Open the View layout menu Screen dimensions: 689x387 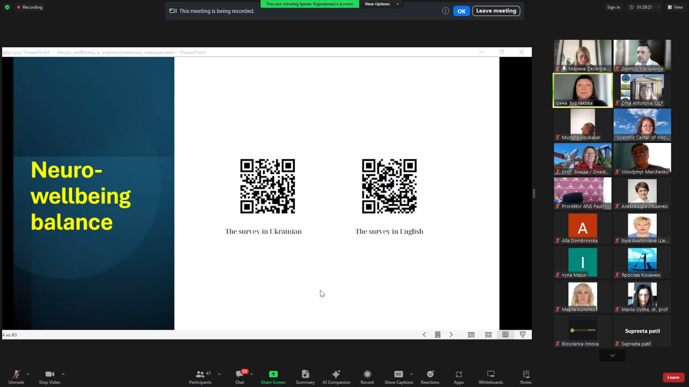675,7
